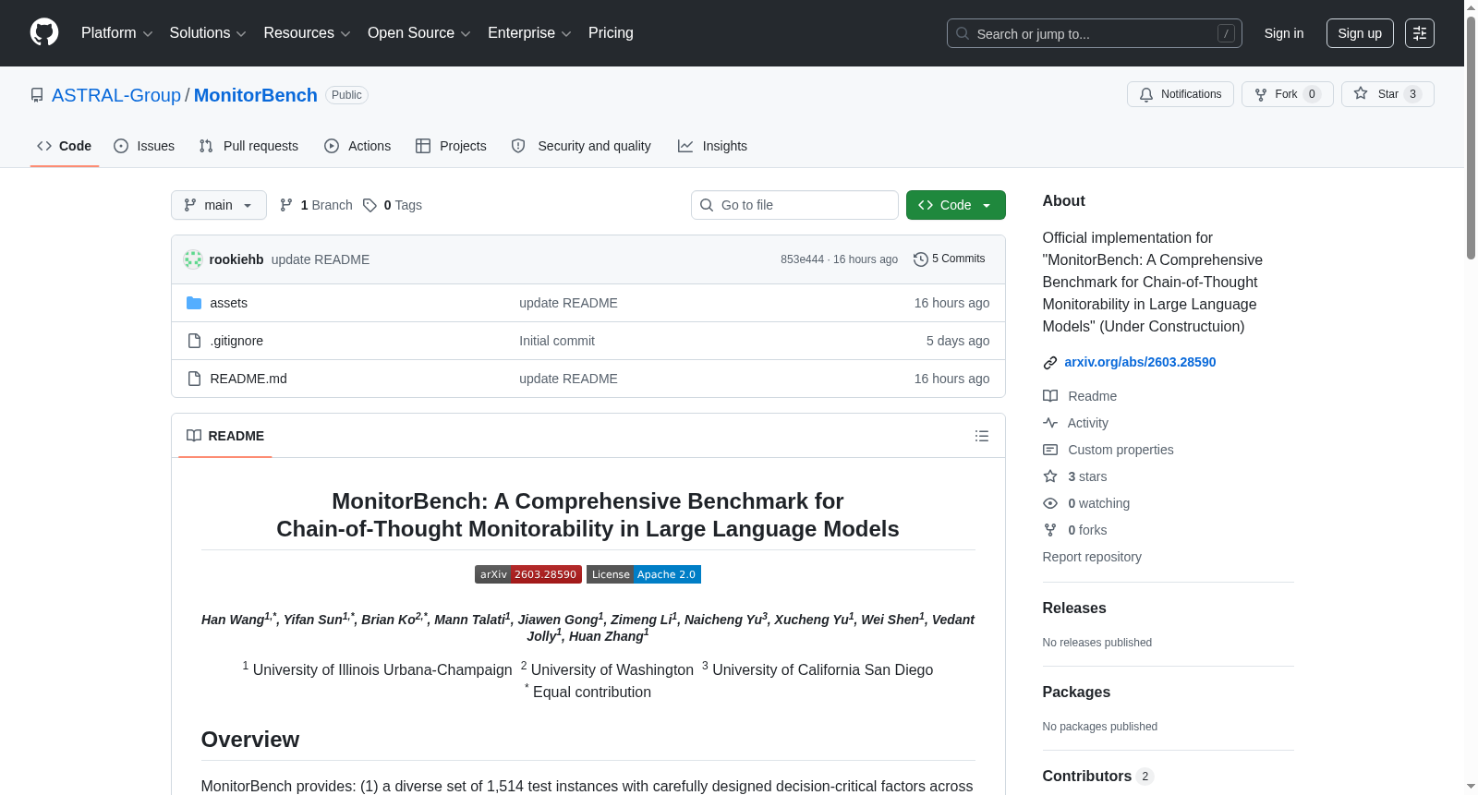Open the global navigation menu icon button

[x=1420, y=33]
